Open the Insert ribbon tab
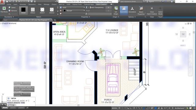The width and height of the screenshot is (196, 110). (15, 4)
